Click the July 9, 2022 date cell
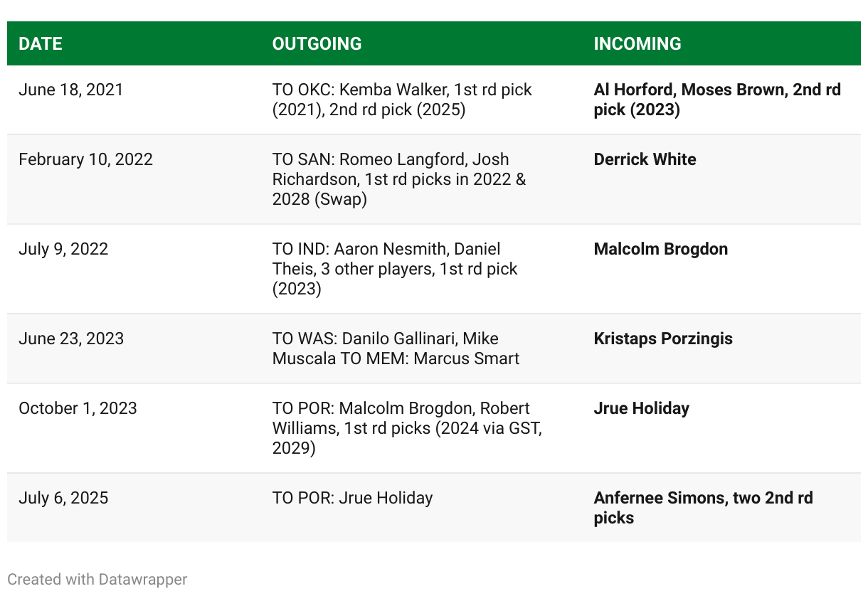868x596 pixels. pos(134,269)
